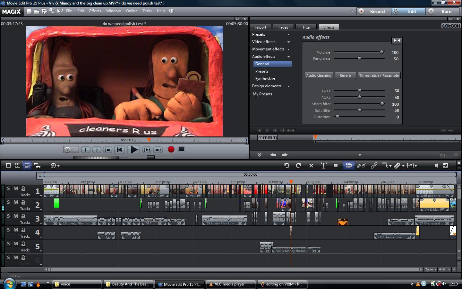This screenshot has width=462, height=289.
Task: Switch to the Fades tab
Action: (283, 27)
